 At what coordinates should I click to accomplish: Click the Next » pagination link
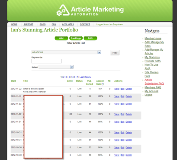tap(88, 77)
